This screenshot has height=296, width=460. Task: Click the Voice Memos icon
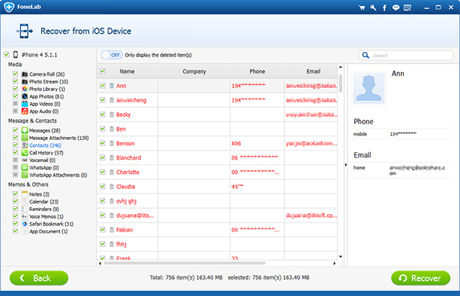pos(25,216)
